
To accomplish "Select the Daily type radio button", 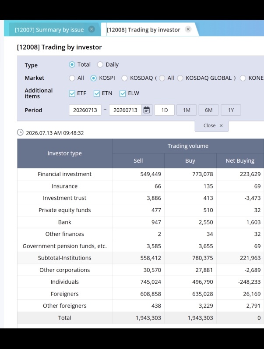I will pos(100,64).
